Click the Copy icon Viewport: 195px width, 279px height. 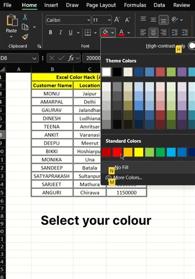(25, 27)
